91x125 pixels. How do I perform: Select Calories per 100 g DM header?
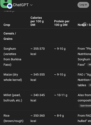(37, 21)
